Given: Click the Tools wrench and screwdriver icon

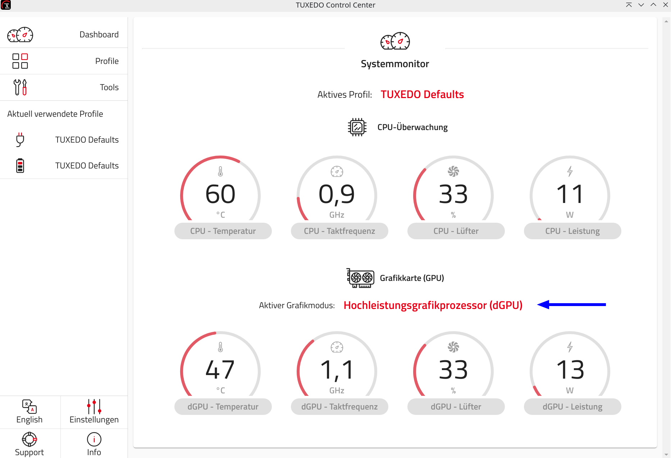Looking at the screenshot, I should pyautogui.click(x=20, y=87).
